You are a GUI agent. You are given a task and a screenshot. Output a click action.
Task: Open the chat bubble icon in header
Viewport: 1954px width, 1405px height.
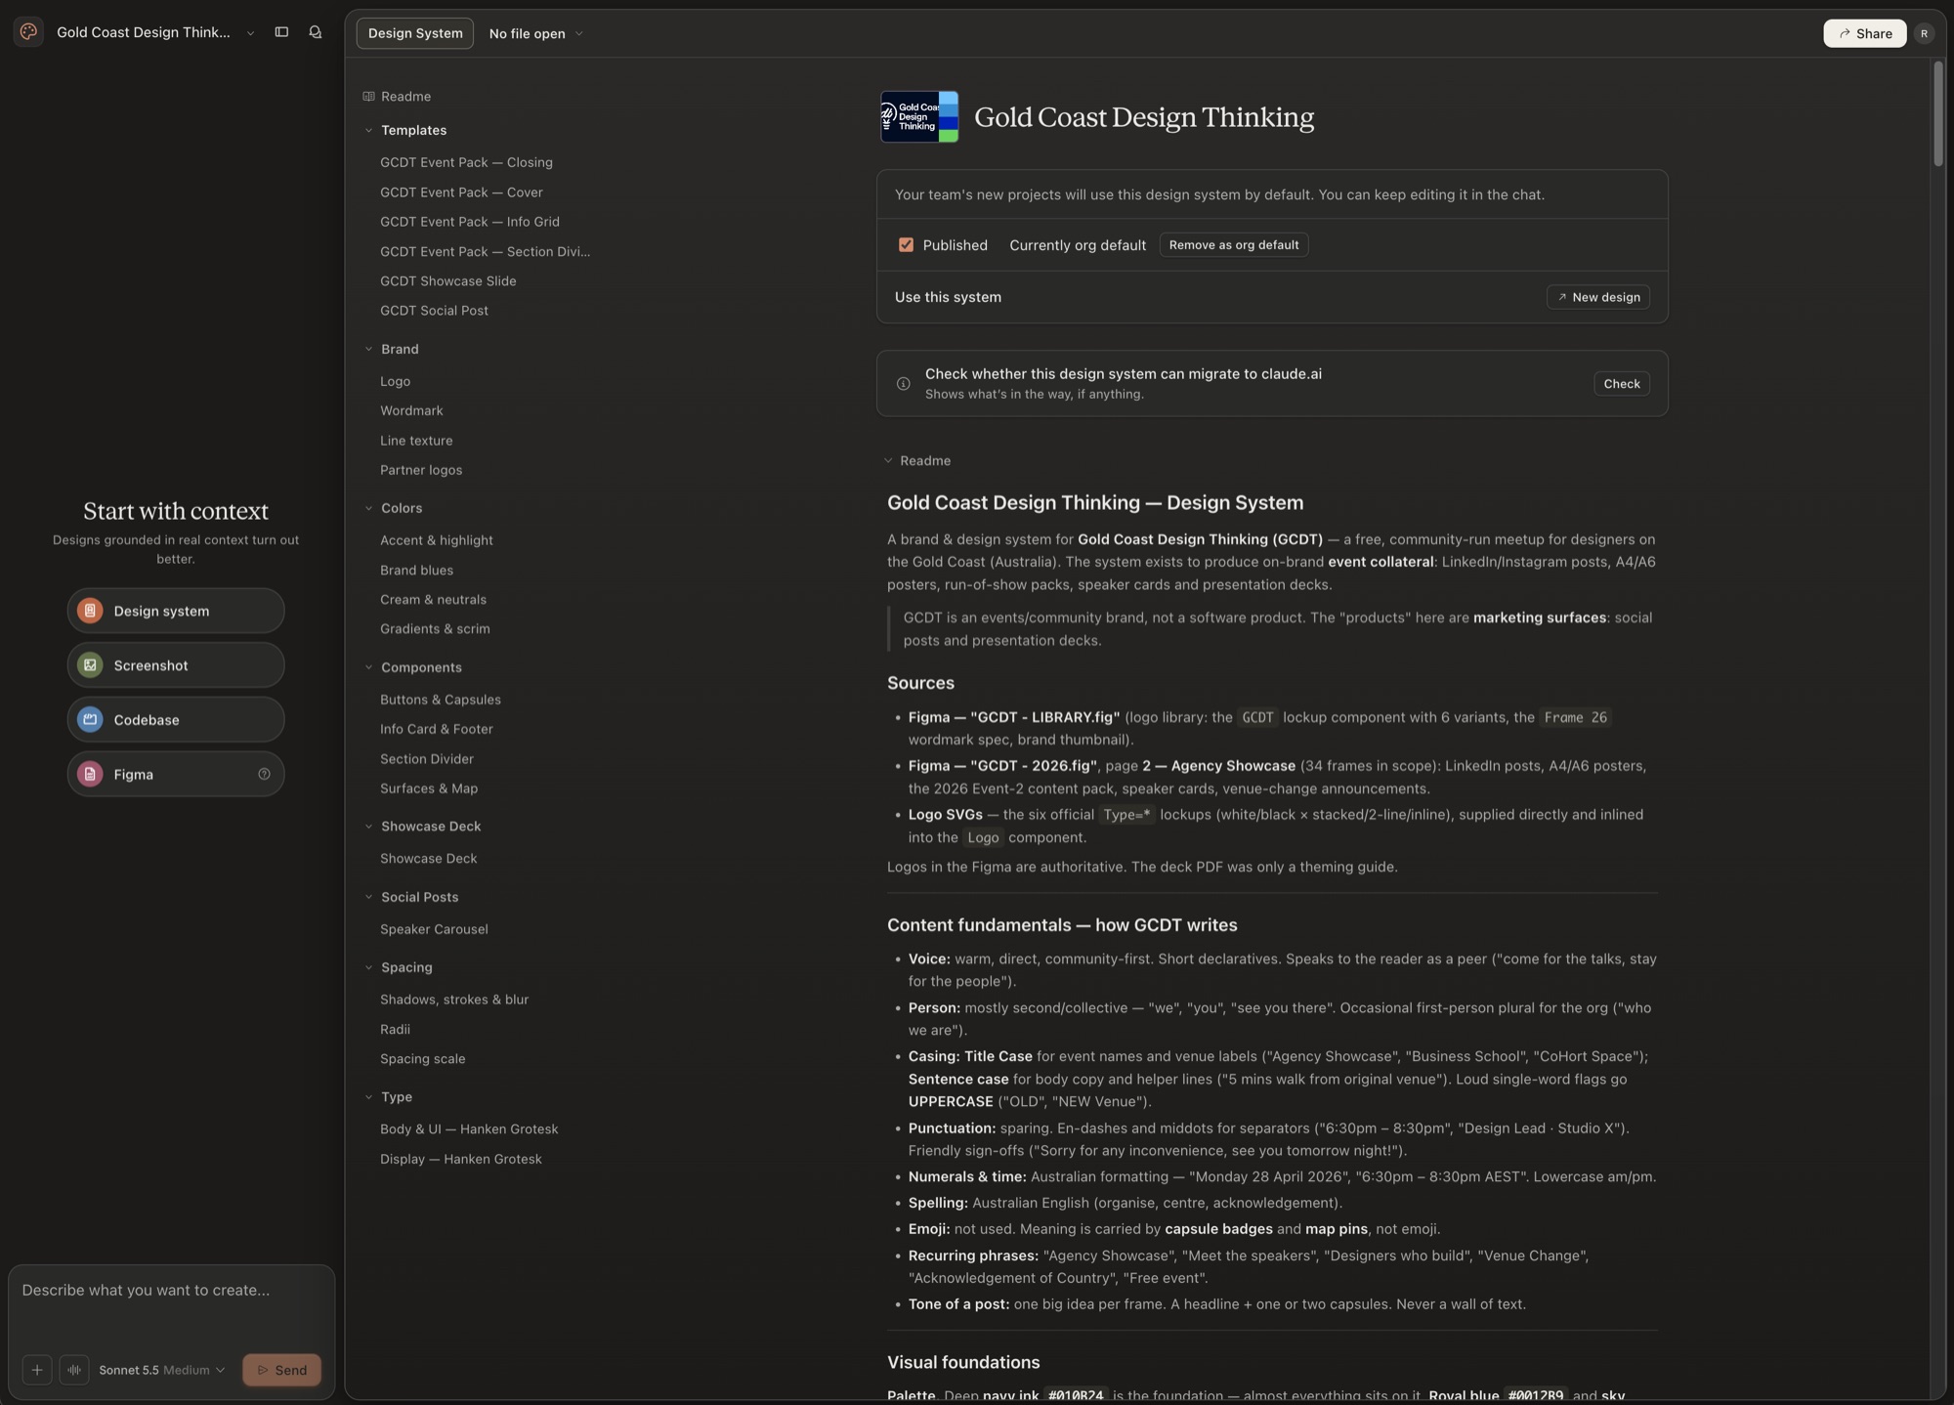tap(315, 32)
